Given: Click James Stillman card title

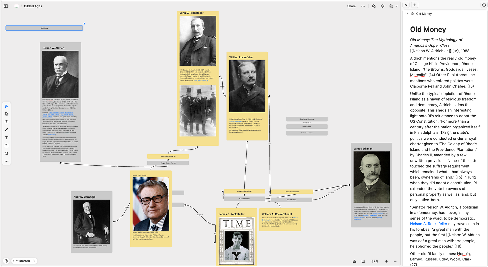Looking at the screenshot, I should coord(363,149).
